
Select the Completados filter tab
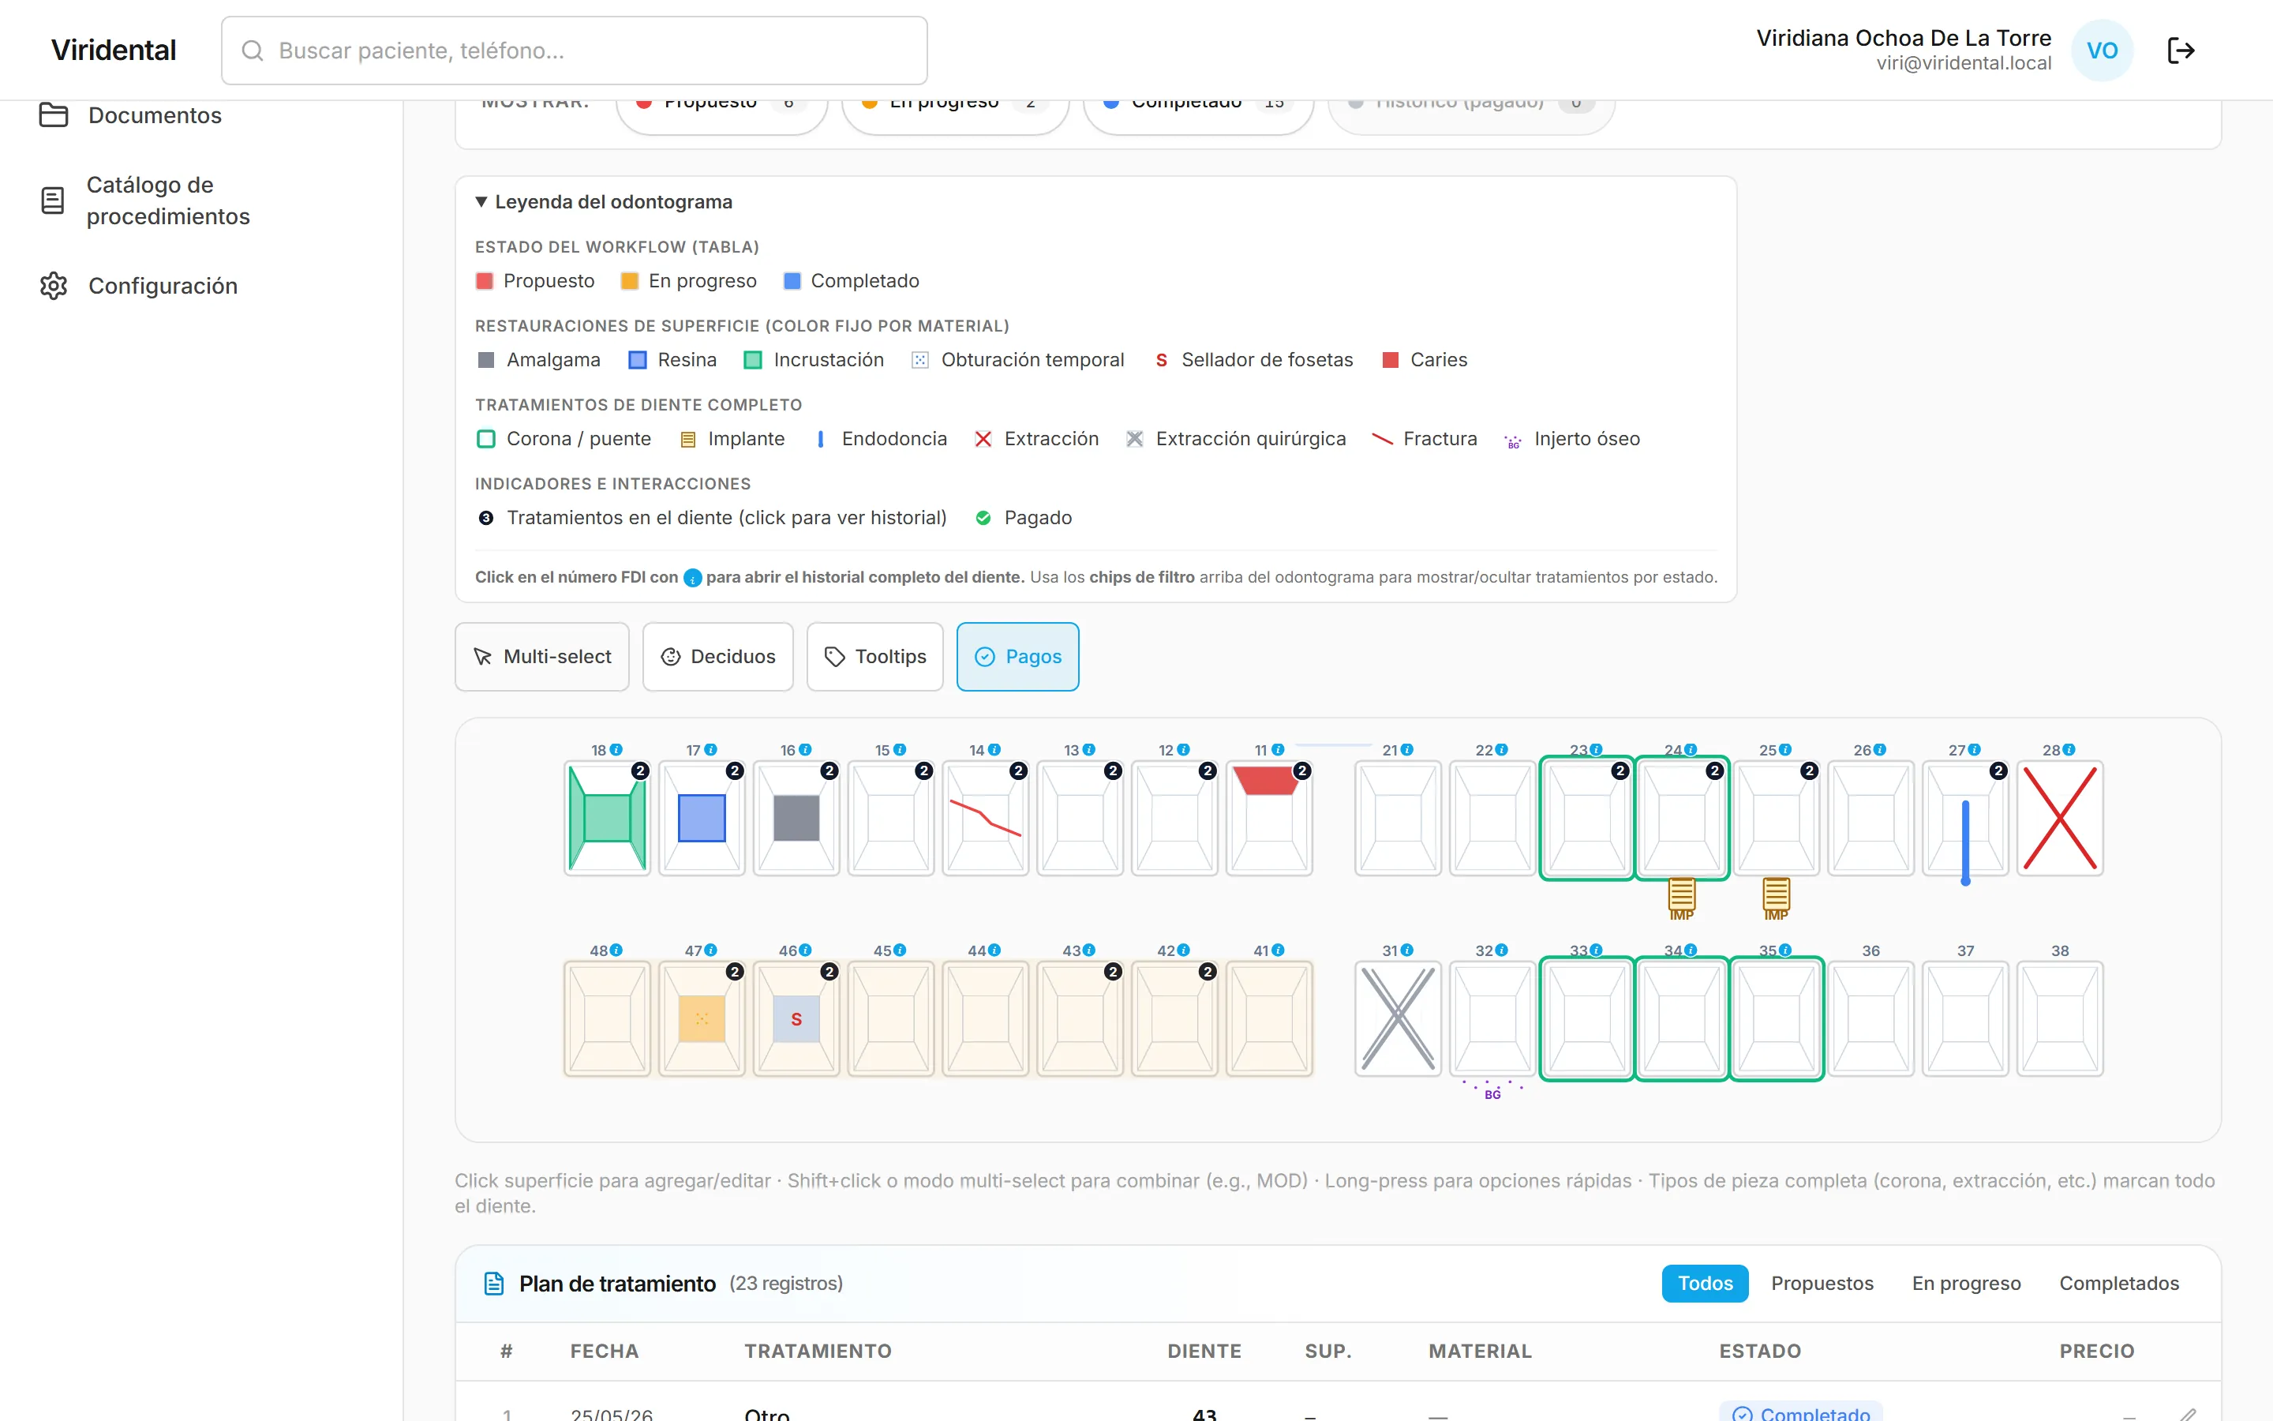pyautogui.click(x=2118, y=1283)
